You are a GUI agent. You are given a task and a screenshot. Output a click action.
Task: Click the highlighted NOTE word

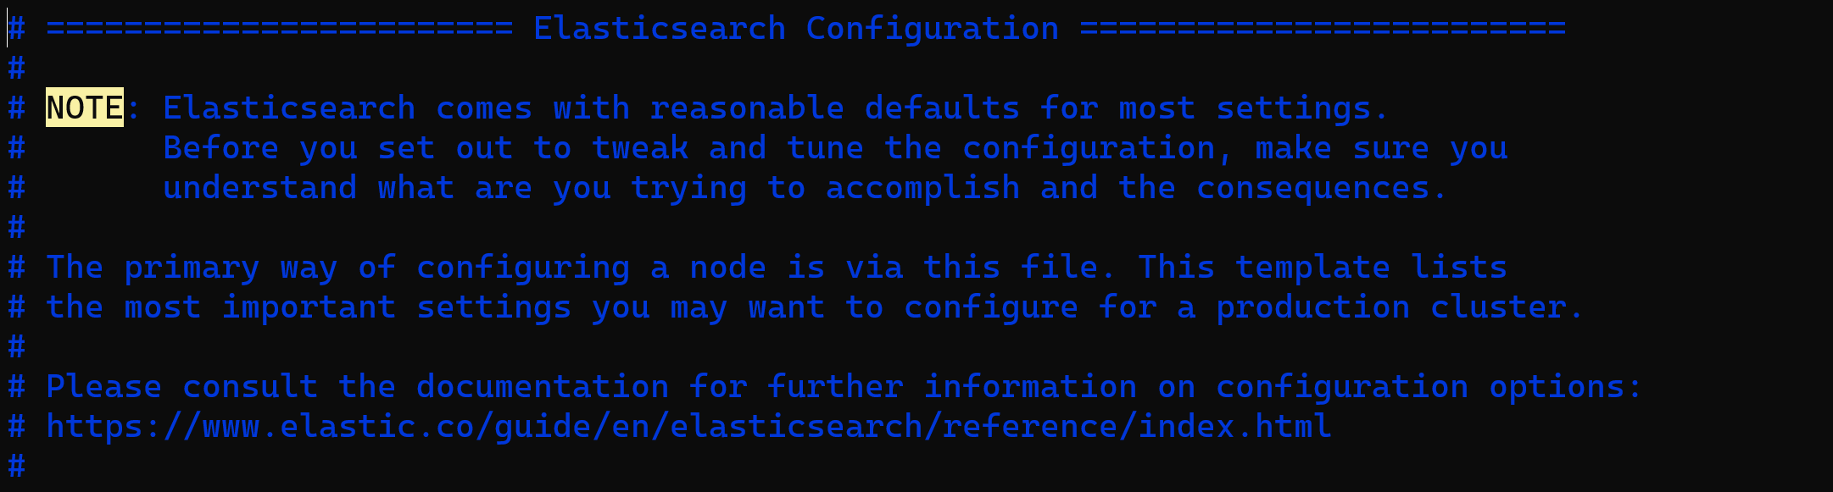click(85, 108)
